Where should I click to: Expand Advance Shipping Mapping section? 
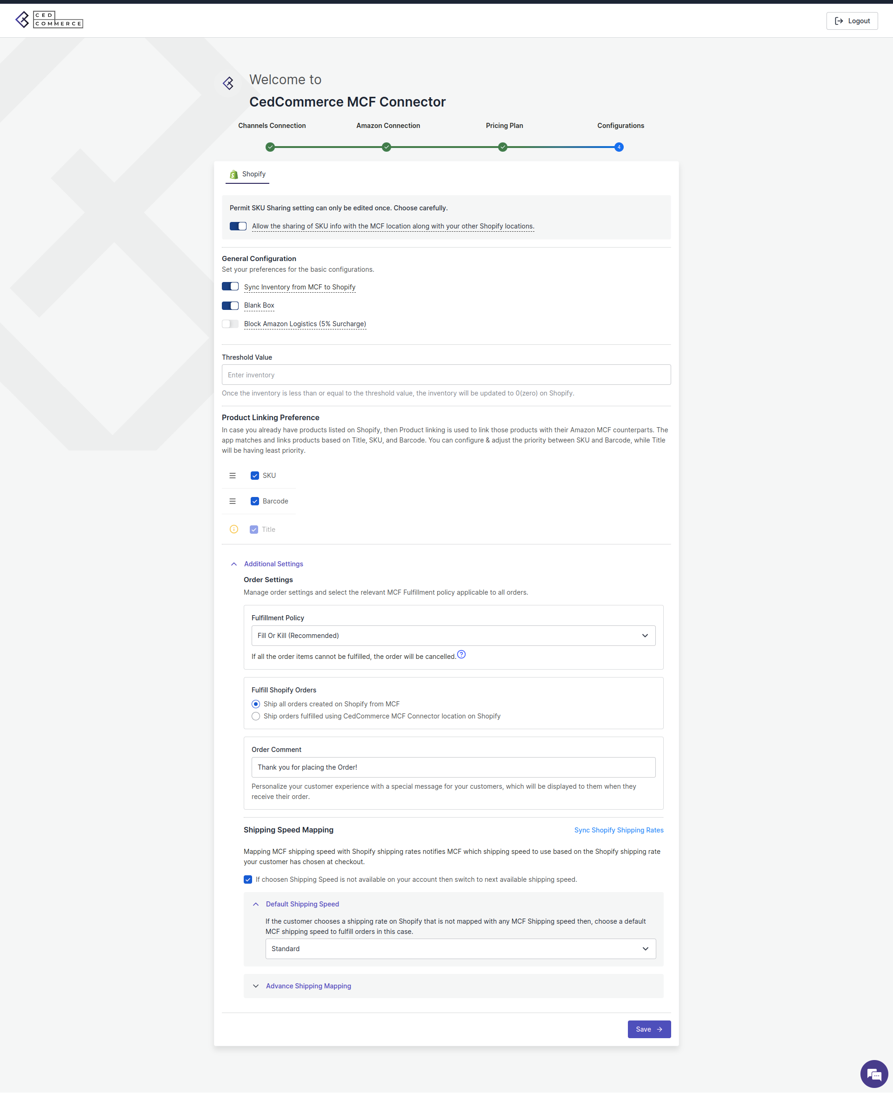[308, 987]
